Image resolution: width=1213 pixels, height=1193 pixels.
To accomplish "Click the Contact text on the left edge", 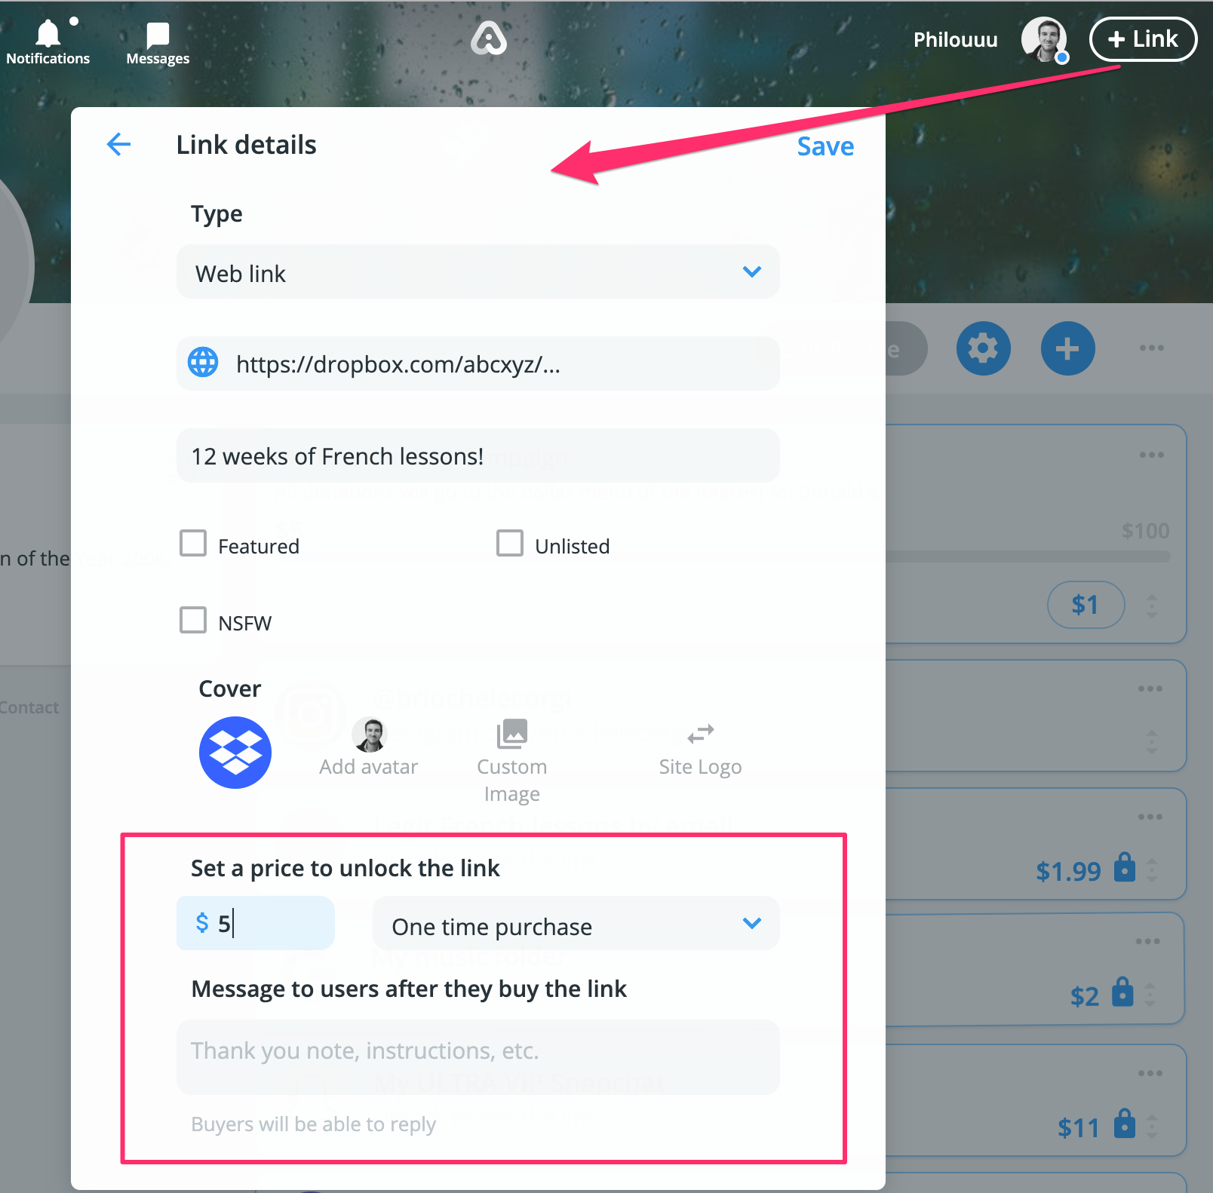I will [x=29, y=707].
